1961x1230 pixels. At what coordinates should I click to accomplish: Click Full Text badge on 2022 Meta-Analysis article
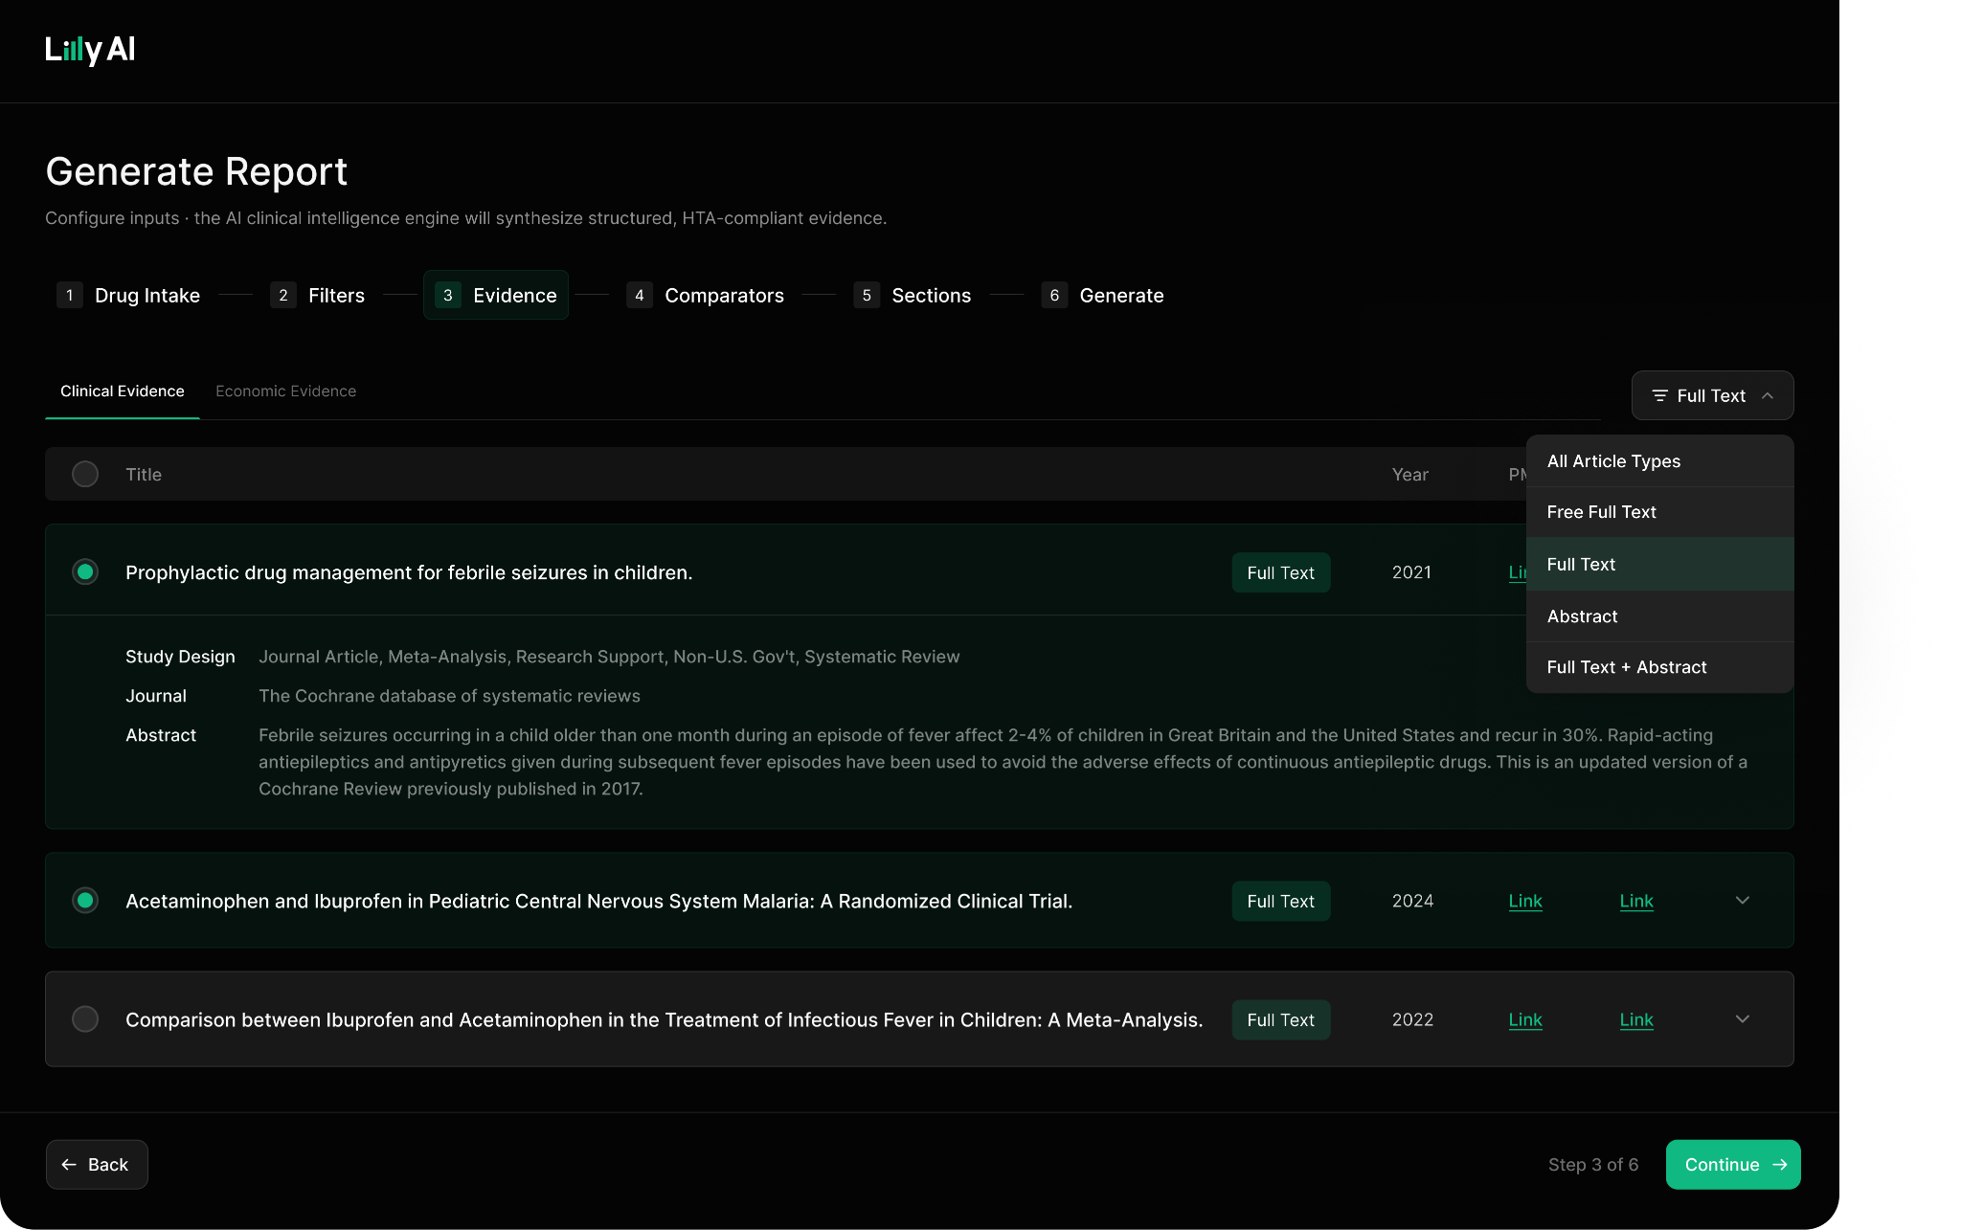(x=1281, y=1019)
